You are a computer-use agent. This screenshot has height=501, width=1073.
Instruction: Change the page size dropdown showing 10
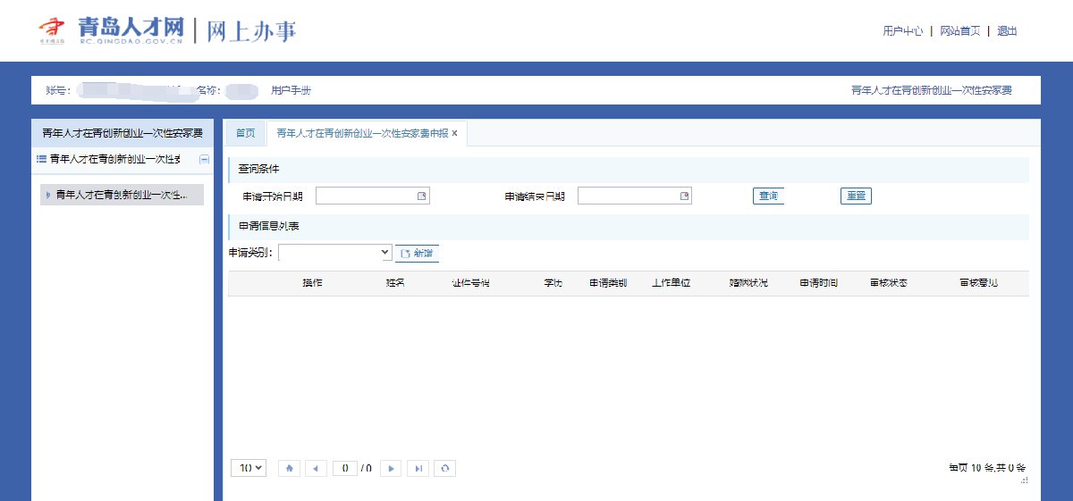point(249,468)
